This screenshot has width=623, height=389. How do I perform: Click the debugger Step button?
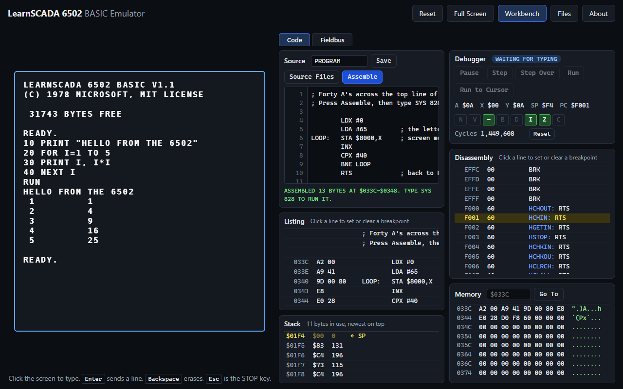[x=499, y=73]
